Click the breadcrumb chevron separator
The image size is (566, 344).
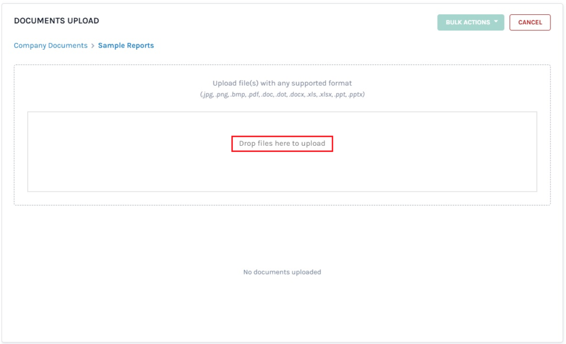click(93, 46)
